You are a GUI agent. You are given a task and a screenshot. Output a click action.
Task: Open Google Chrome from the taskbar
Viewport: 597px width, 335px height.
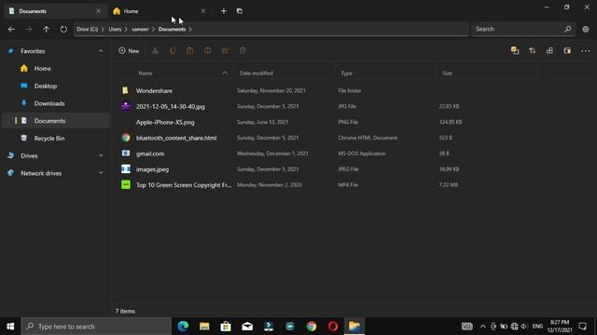tap(312, 327)
